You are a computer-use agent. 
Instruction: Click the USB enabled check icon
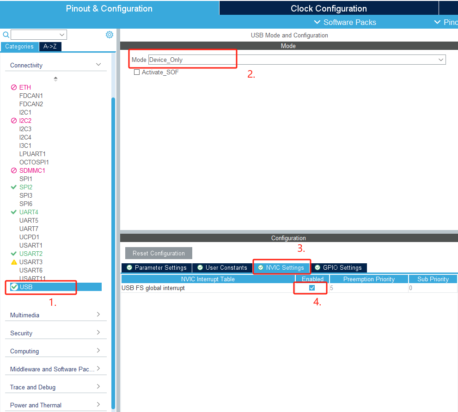click(14, 287)
